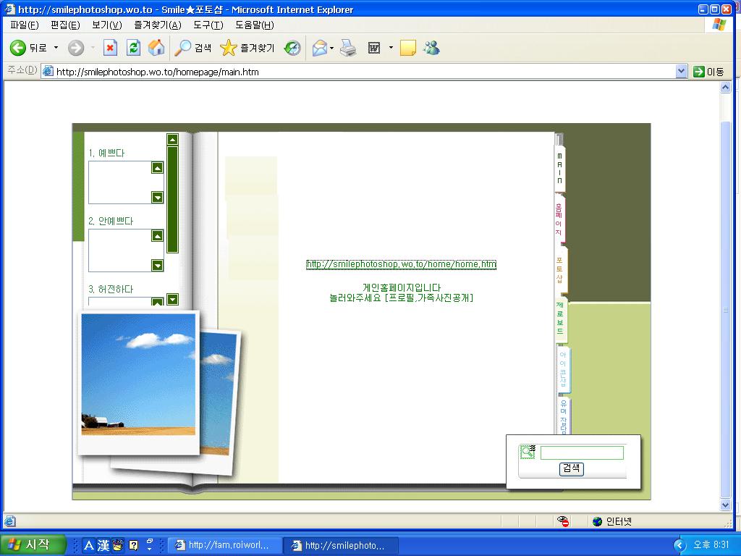Click the 시작 Start button on taskbar
This screenshot has height=556, width=741.
[33, 545]
